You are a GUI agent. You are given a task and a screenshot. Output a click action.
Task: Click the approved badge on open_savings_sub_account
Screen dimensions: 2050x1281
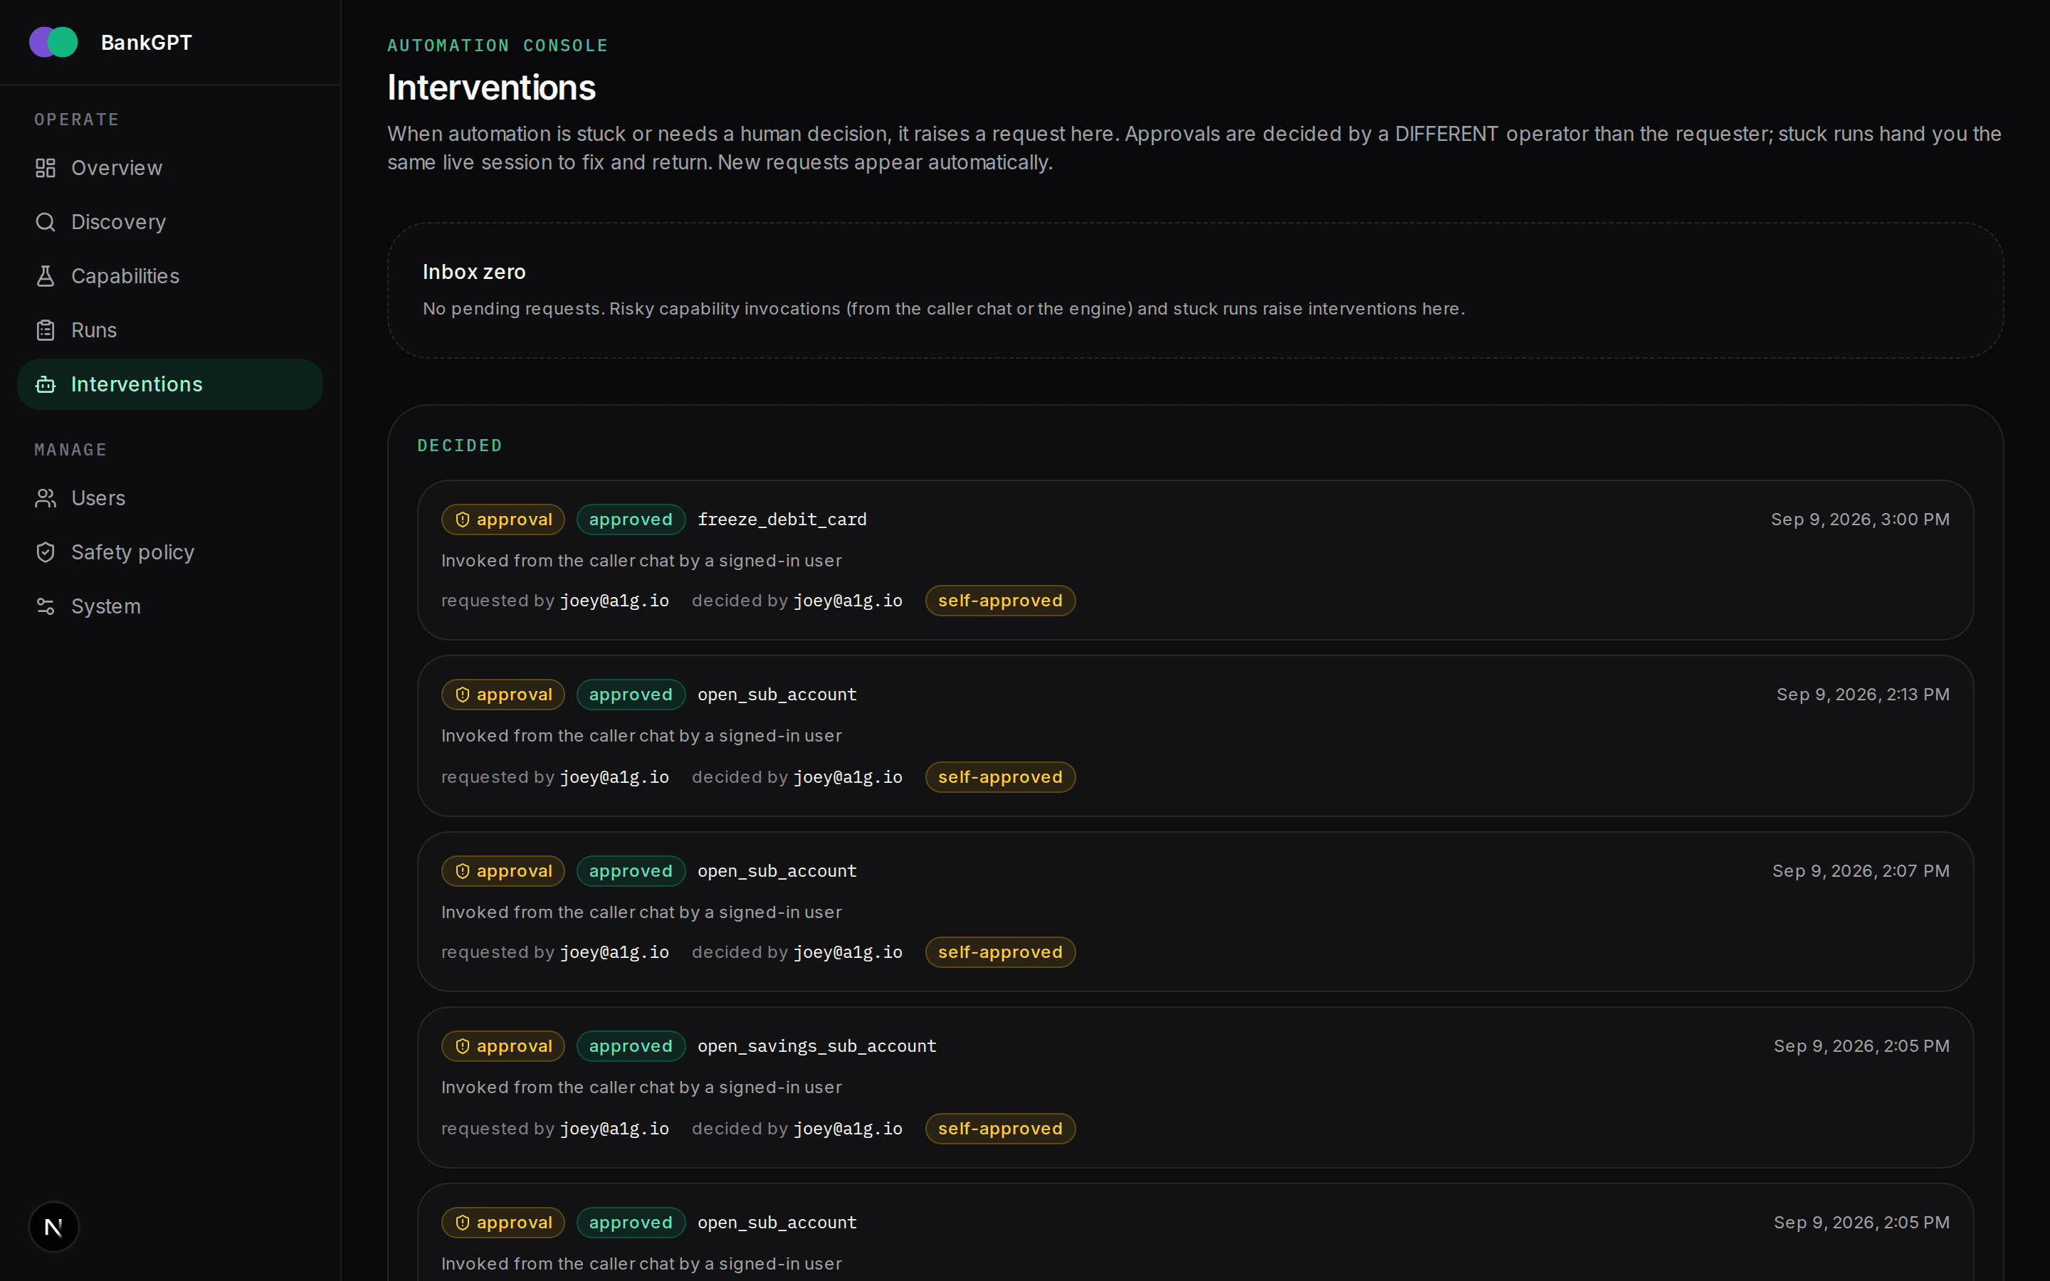point(630,1046)
